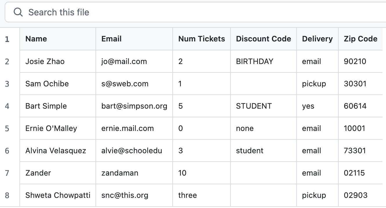Click the STUDENT discount cell for Bart

click(264, 106)
